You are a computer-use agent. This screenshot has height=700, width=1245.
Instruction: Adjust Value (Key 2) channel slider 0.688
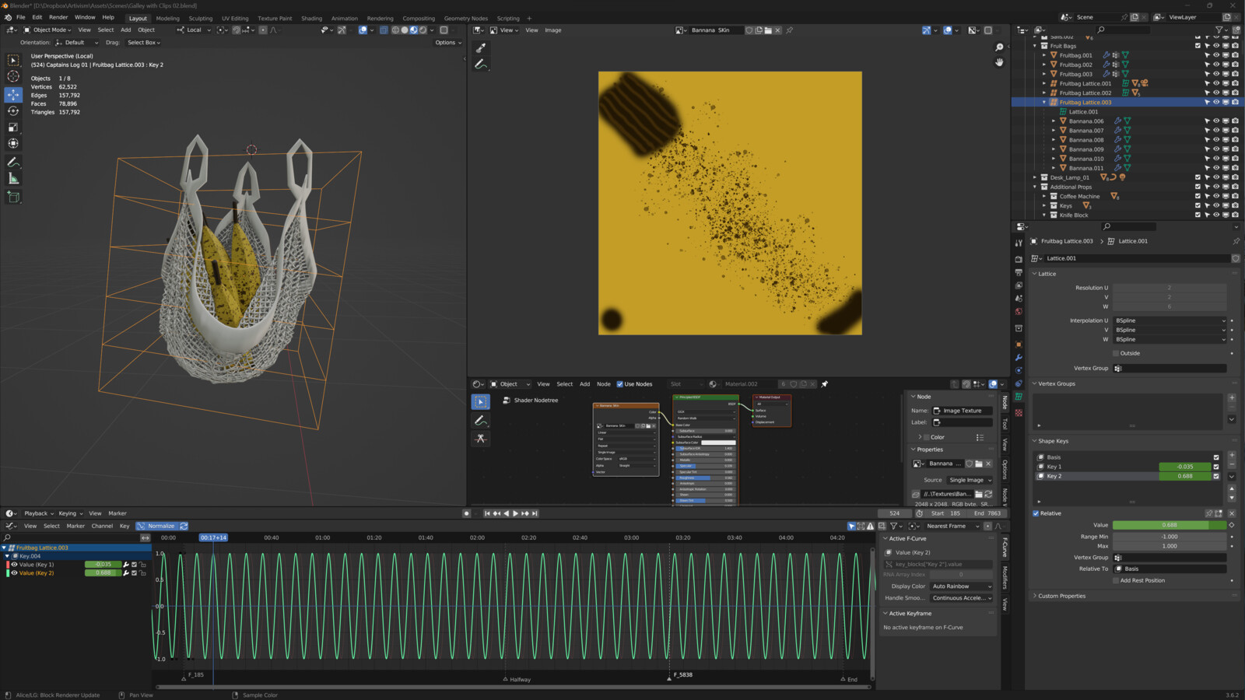pos(103,573)
